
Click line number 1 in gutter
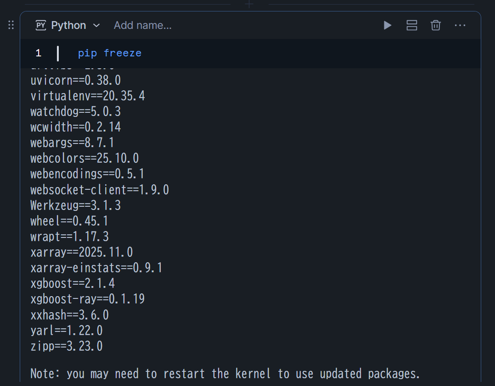coord(39,53)
